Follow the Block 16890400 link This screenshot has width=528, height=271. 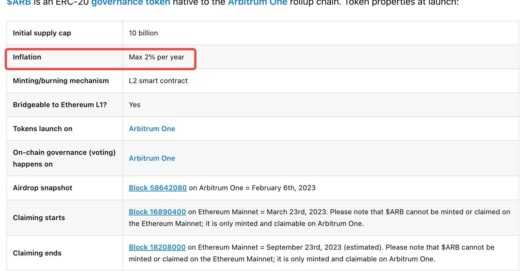[x=157, y=212]
